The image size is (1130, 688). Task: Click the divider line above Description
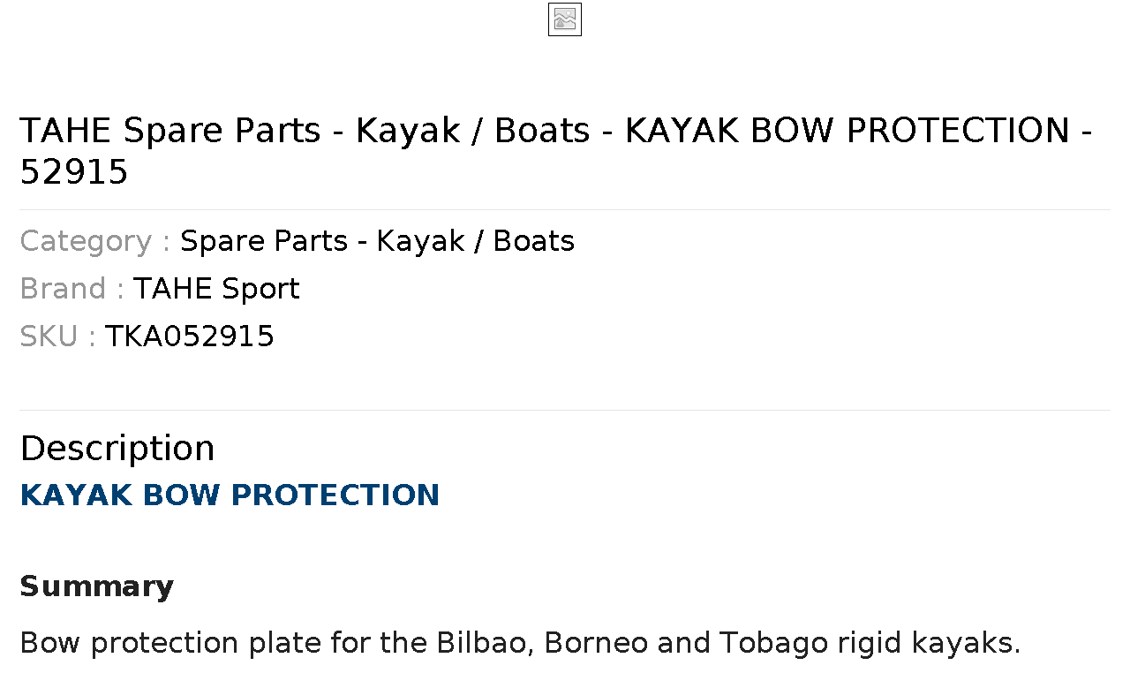click(565, 410)
